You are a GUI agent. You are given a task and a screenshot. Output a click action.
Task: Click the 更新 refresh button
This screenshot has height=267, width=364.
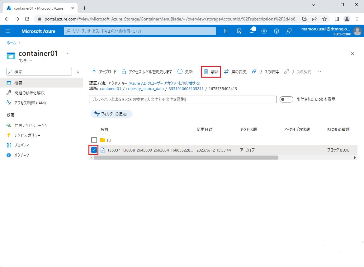tap(185, 72)
